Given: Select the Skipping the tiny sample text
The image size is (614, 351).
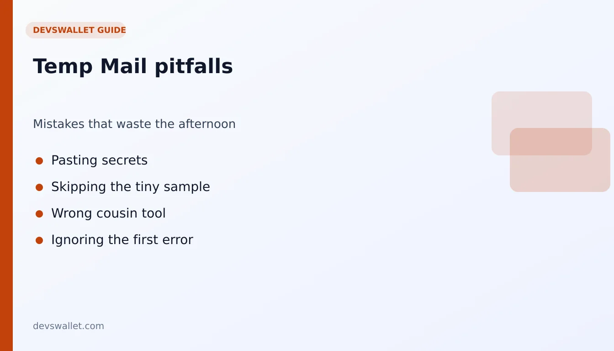Looking at the screenshot, I should click(x=131, y=187).
